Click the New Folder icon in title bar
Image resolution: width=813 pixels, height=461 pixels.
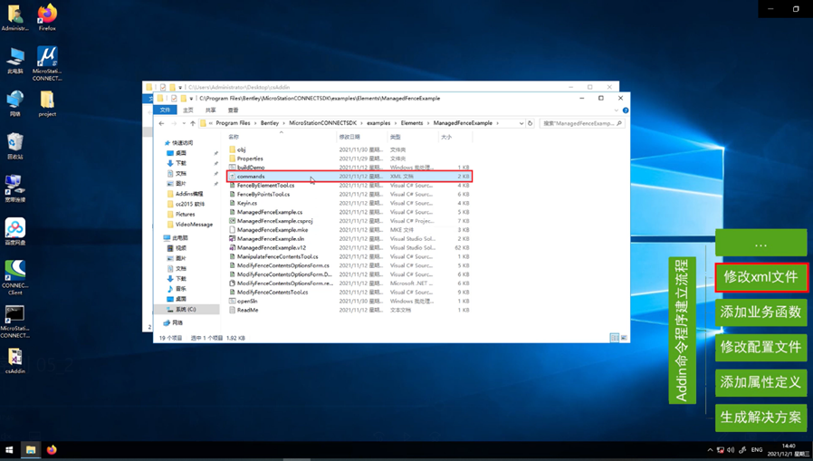184,98
